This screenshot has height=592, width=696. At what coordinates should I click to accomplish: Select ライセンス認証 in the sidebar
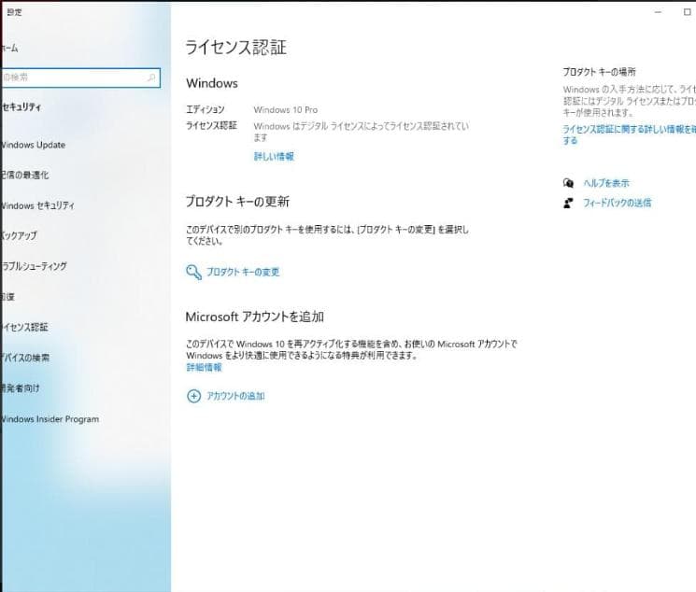click(x=24, y=327)
